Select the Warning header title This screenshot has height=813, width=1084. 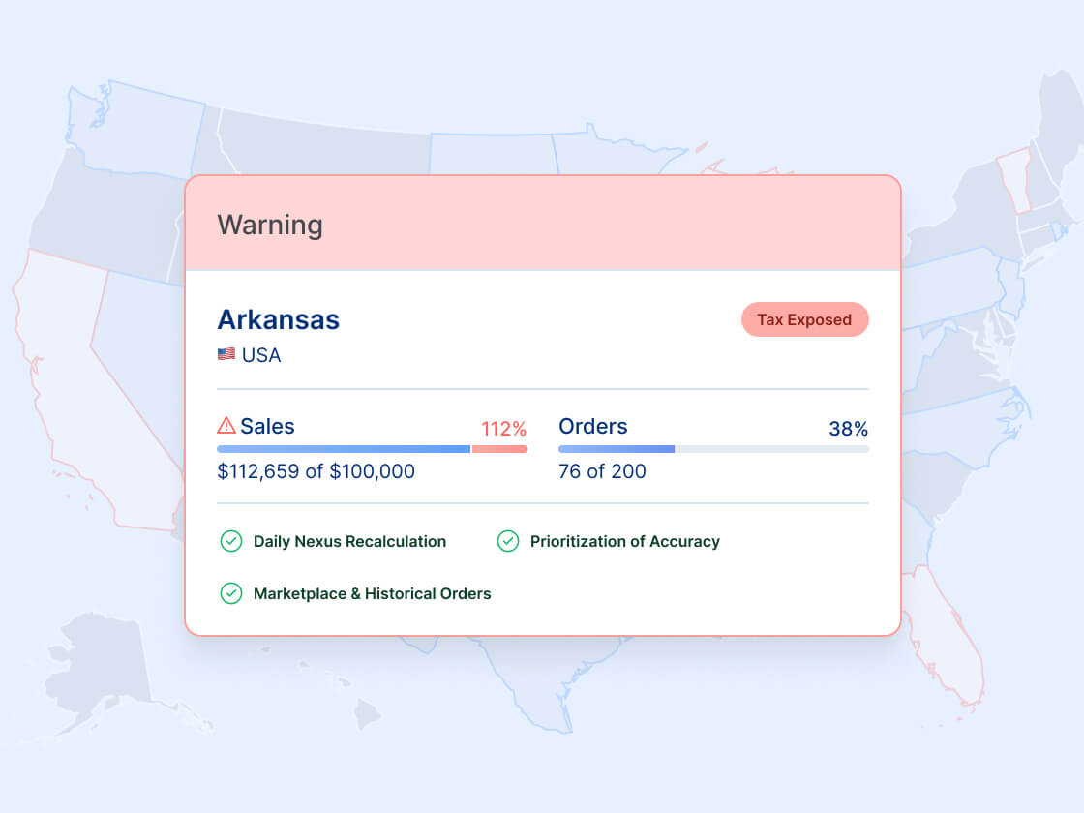270,225
